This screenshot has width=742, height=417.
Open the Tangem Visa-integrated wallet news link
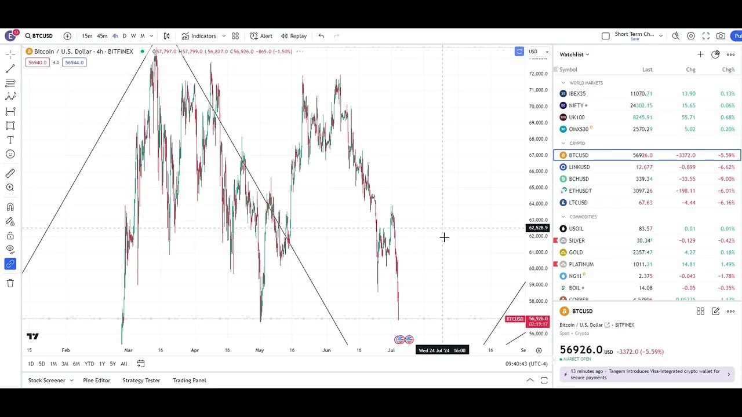pos(647,374)
